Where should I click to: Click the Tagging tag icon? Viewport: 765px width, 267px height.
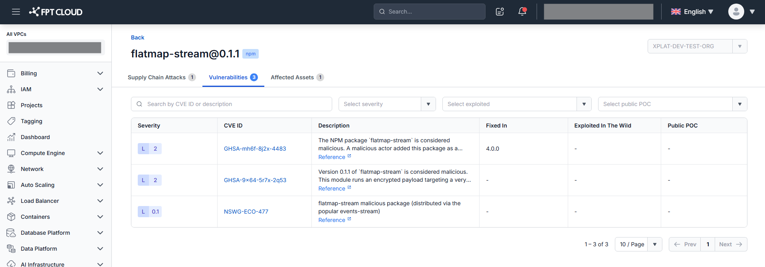pyautogui.click(x=11, y=121)
